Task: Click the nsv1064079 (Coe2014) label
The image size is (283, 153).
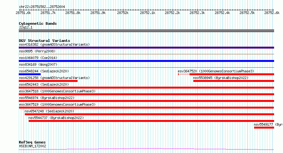Action: click(x=38, y=58)
